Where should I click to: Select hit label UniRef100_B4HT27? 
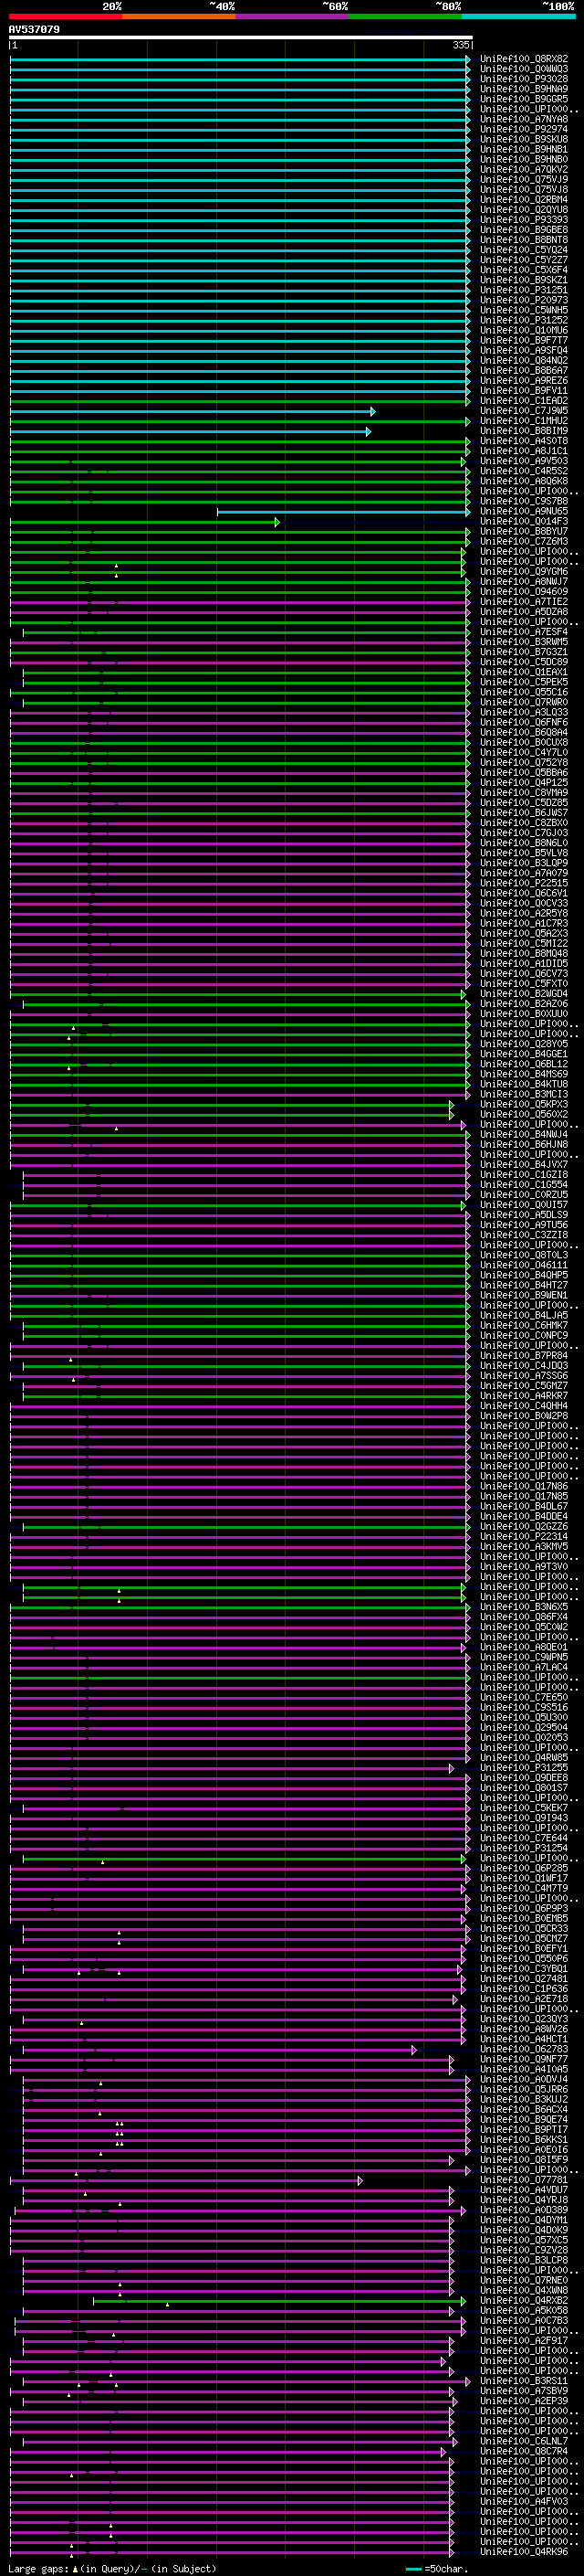[x=524, y=1285]
